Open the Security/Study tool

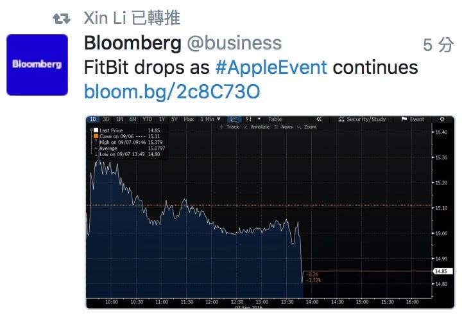point(362,119)
